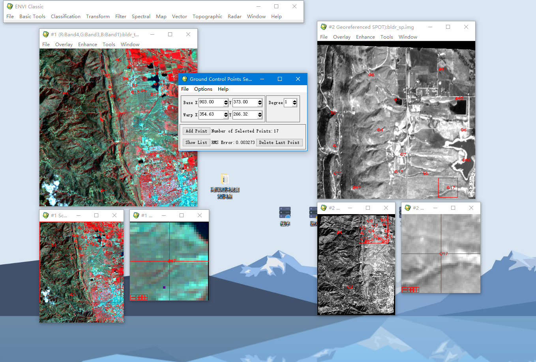Open Enhance menu in #2 SPOT window
Image resolution: width=536 pixels, height=362 pixels.
(x=365, y=37)
